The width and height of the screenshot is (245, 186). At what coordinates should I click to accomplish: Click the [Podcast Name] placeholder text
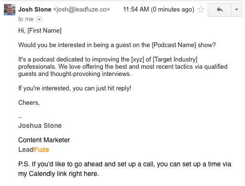[x=174, y=45]
